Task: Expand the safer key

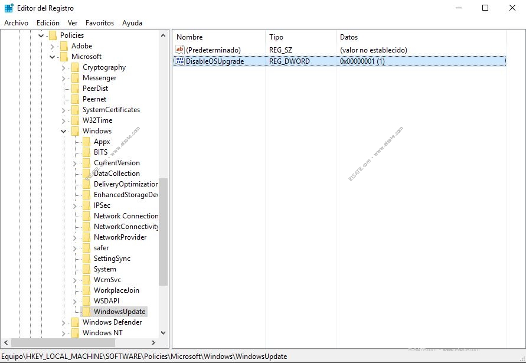Action: [75, 248]
